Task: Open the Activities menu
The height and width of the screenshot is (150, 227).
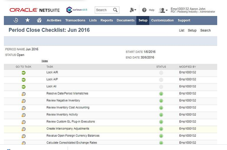Action: pyautogui.click(x=54, y=20)
